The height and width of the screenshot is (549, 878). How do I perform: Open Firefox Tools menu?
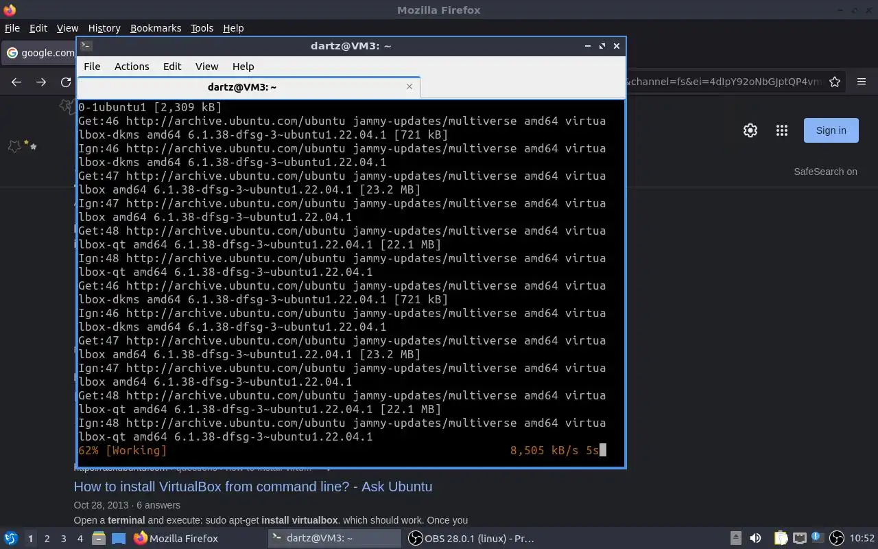202,28
